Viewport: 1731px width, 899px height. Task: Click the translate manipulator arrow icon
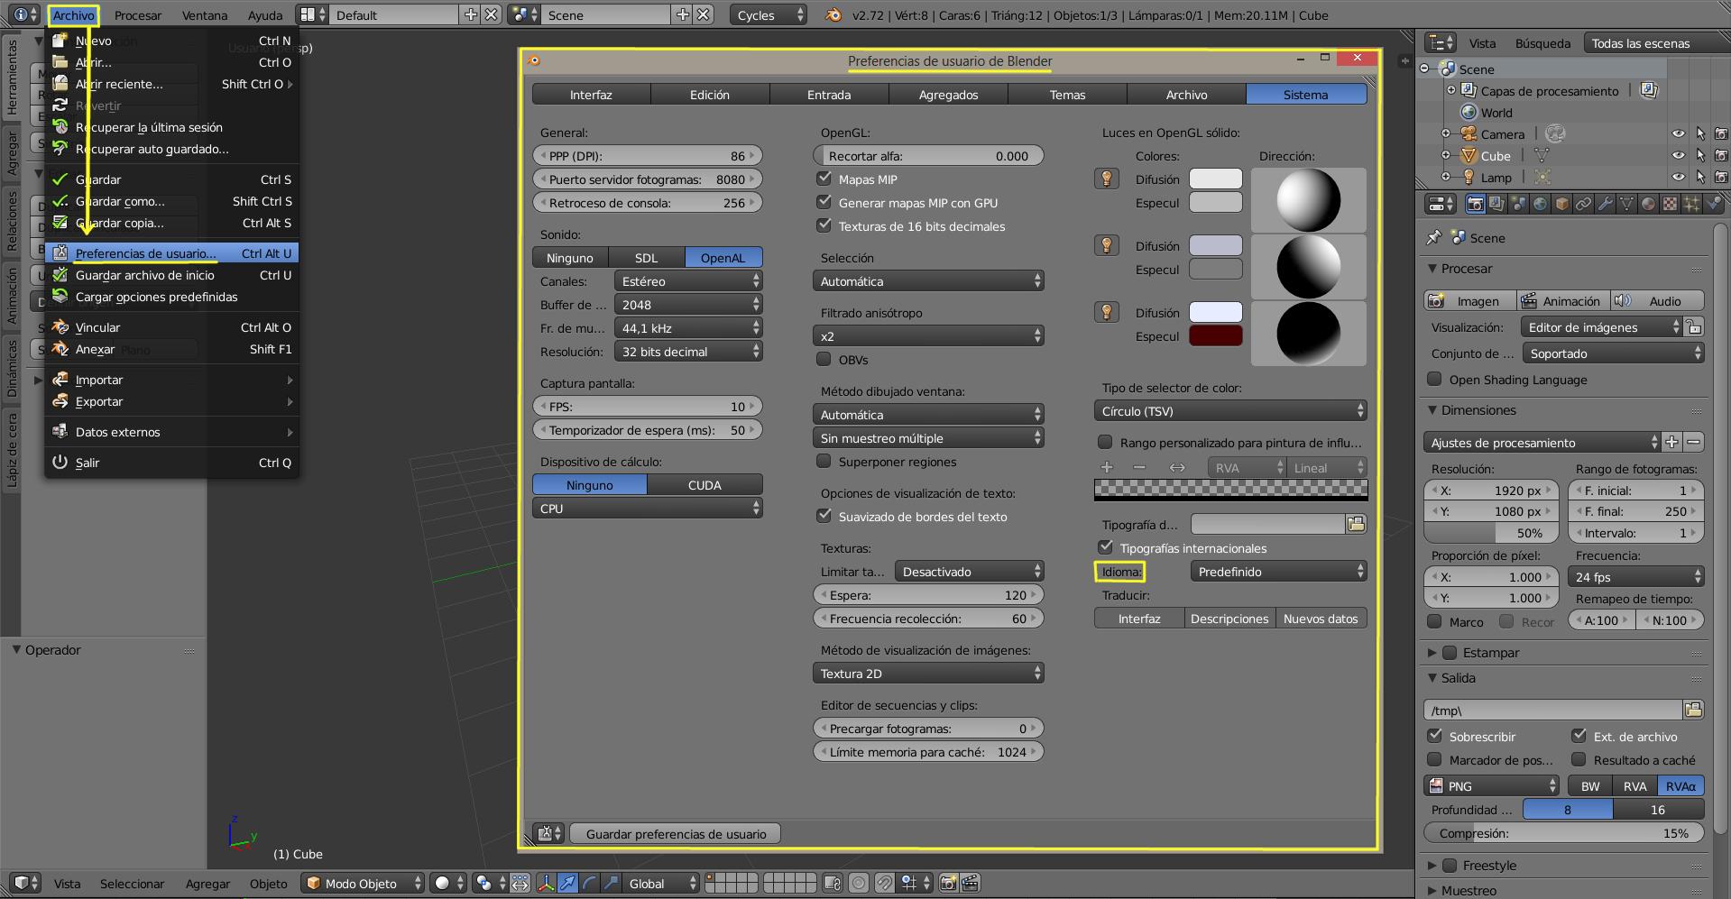[567, 883]
